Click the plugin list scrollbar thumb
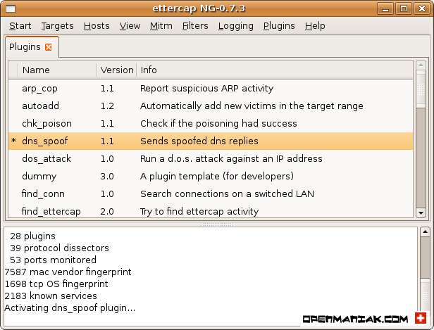Viewport: 434px width, 330px height. 421,89
